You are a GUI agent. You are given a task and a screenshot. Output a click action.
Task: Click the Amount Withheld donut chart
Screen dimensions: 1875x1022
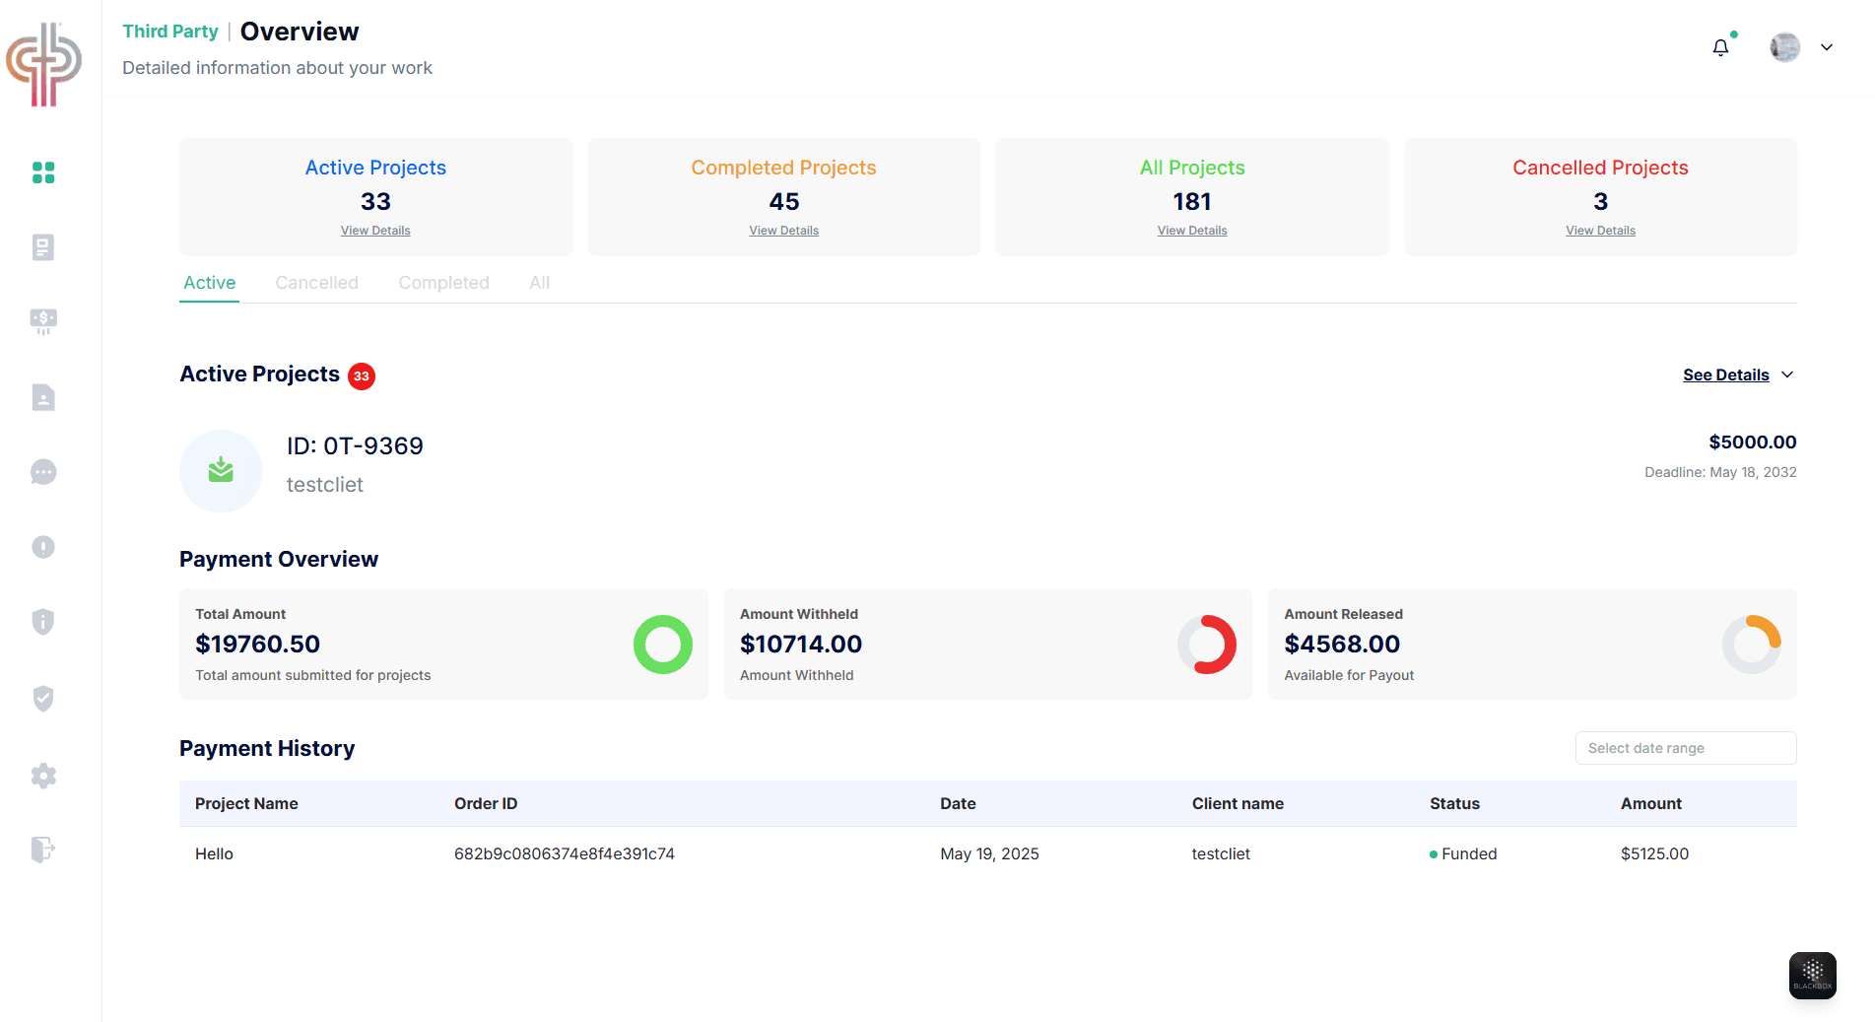coord(1208,645)
